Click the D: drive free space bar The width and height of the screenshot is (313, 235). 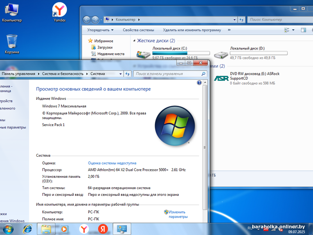point(259,53)
